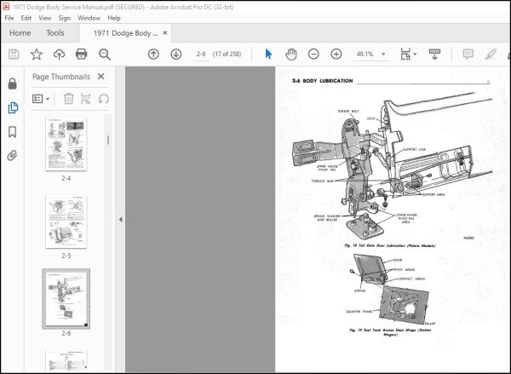The height and width of the screenshot is (374, 511).
Task: Click the (17 of 258) page count text
Action: (227, 55)
